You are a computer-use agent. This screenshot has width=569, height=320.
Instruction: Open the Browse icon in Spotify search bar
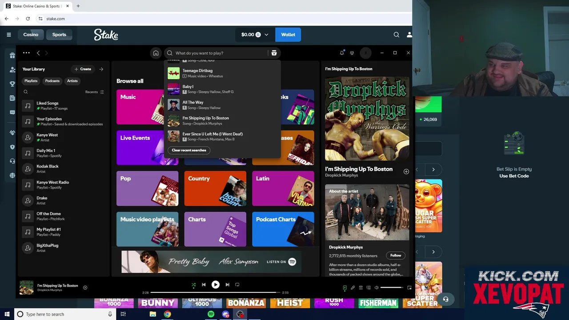point(274,53)
